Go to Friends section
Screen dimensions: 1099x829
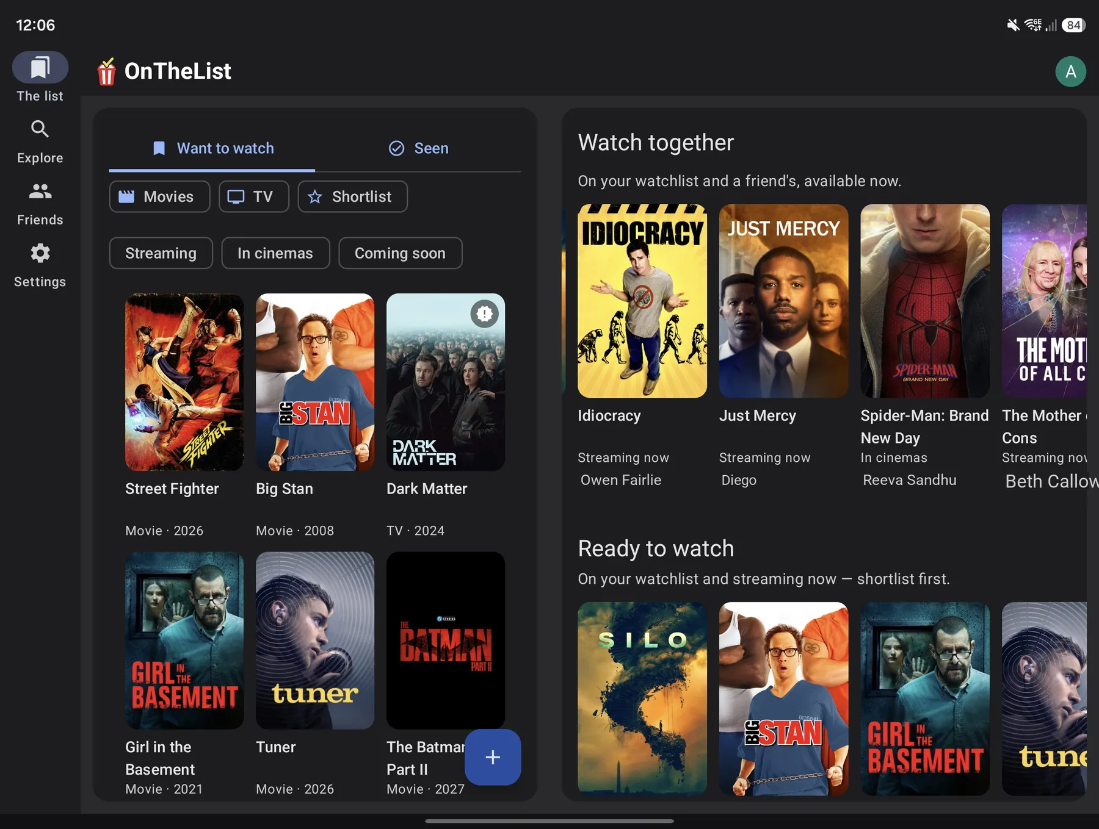click(x=40, y=204)
